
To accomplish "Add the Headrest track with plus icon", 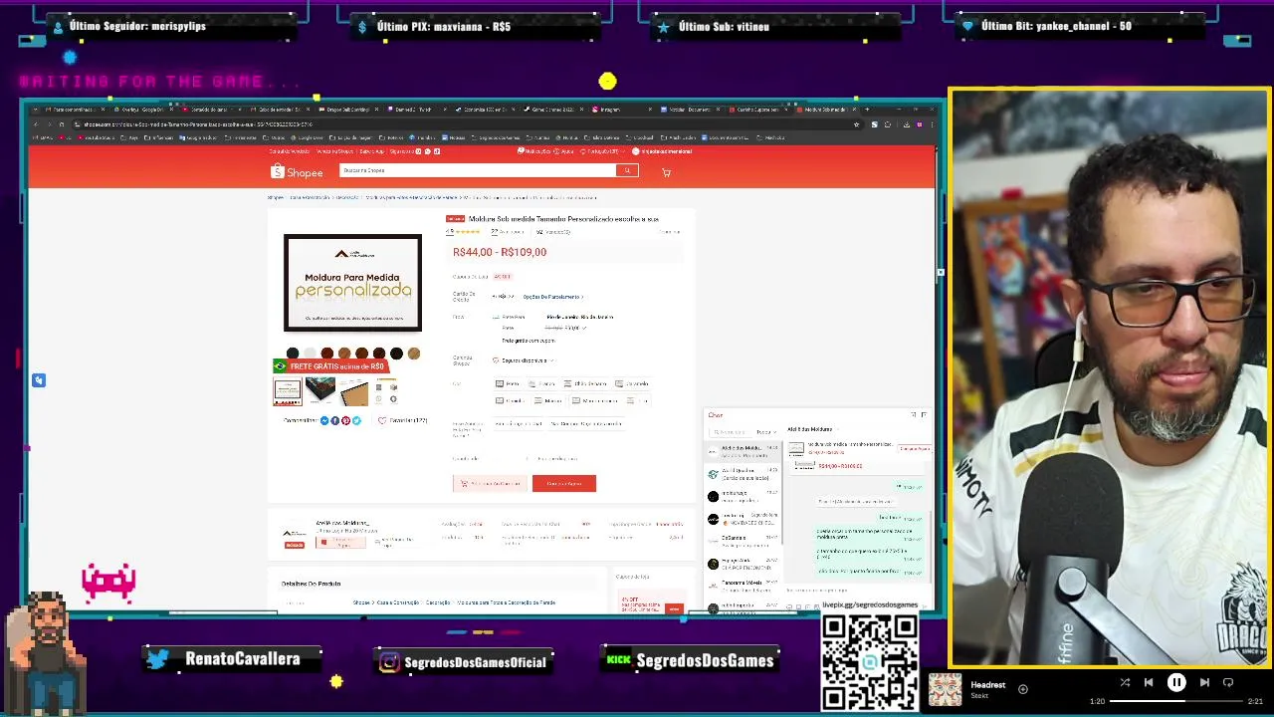I will tap(1022, 688).
